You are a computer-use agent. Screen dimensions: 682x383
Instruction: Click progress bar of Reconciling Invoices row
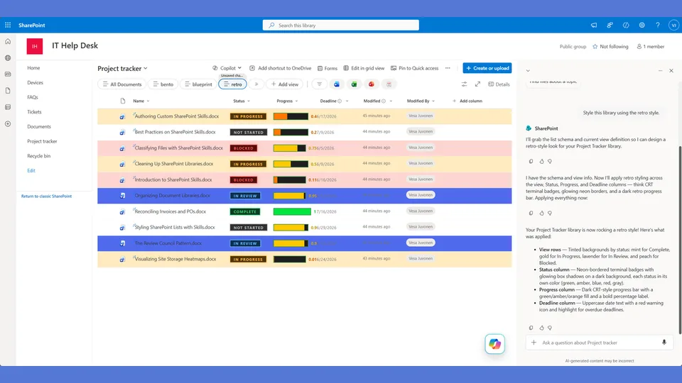(x=292, y=211)
